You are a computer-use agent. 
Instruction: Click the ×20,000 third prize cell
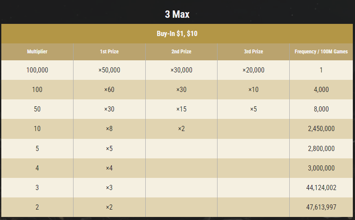[x=253, y=70]
